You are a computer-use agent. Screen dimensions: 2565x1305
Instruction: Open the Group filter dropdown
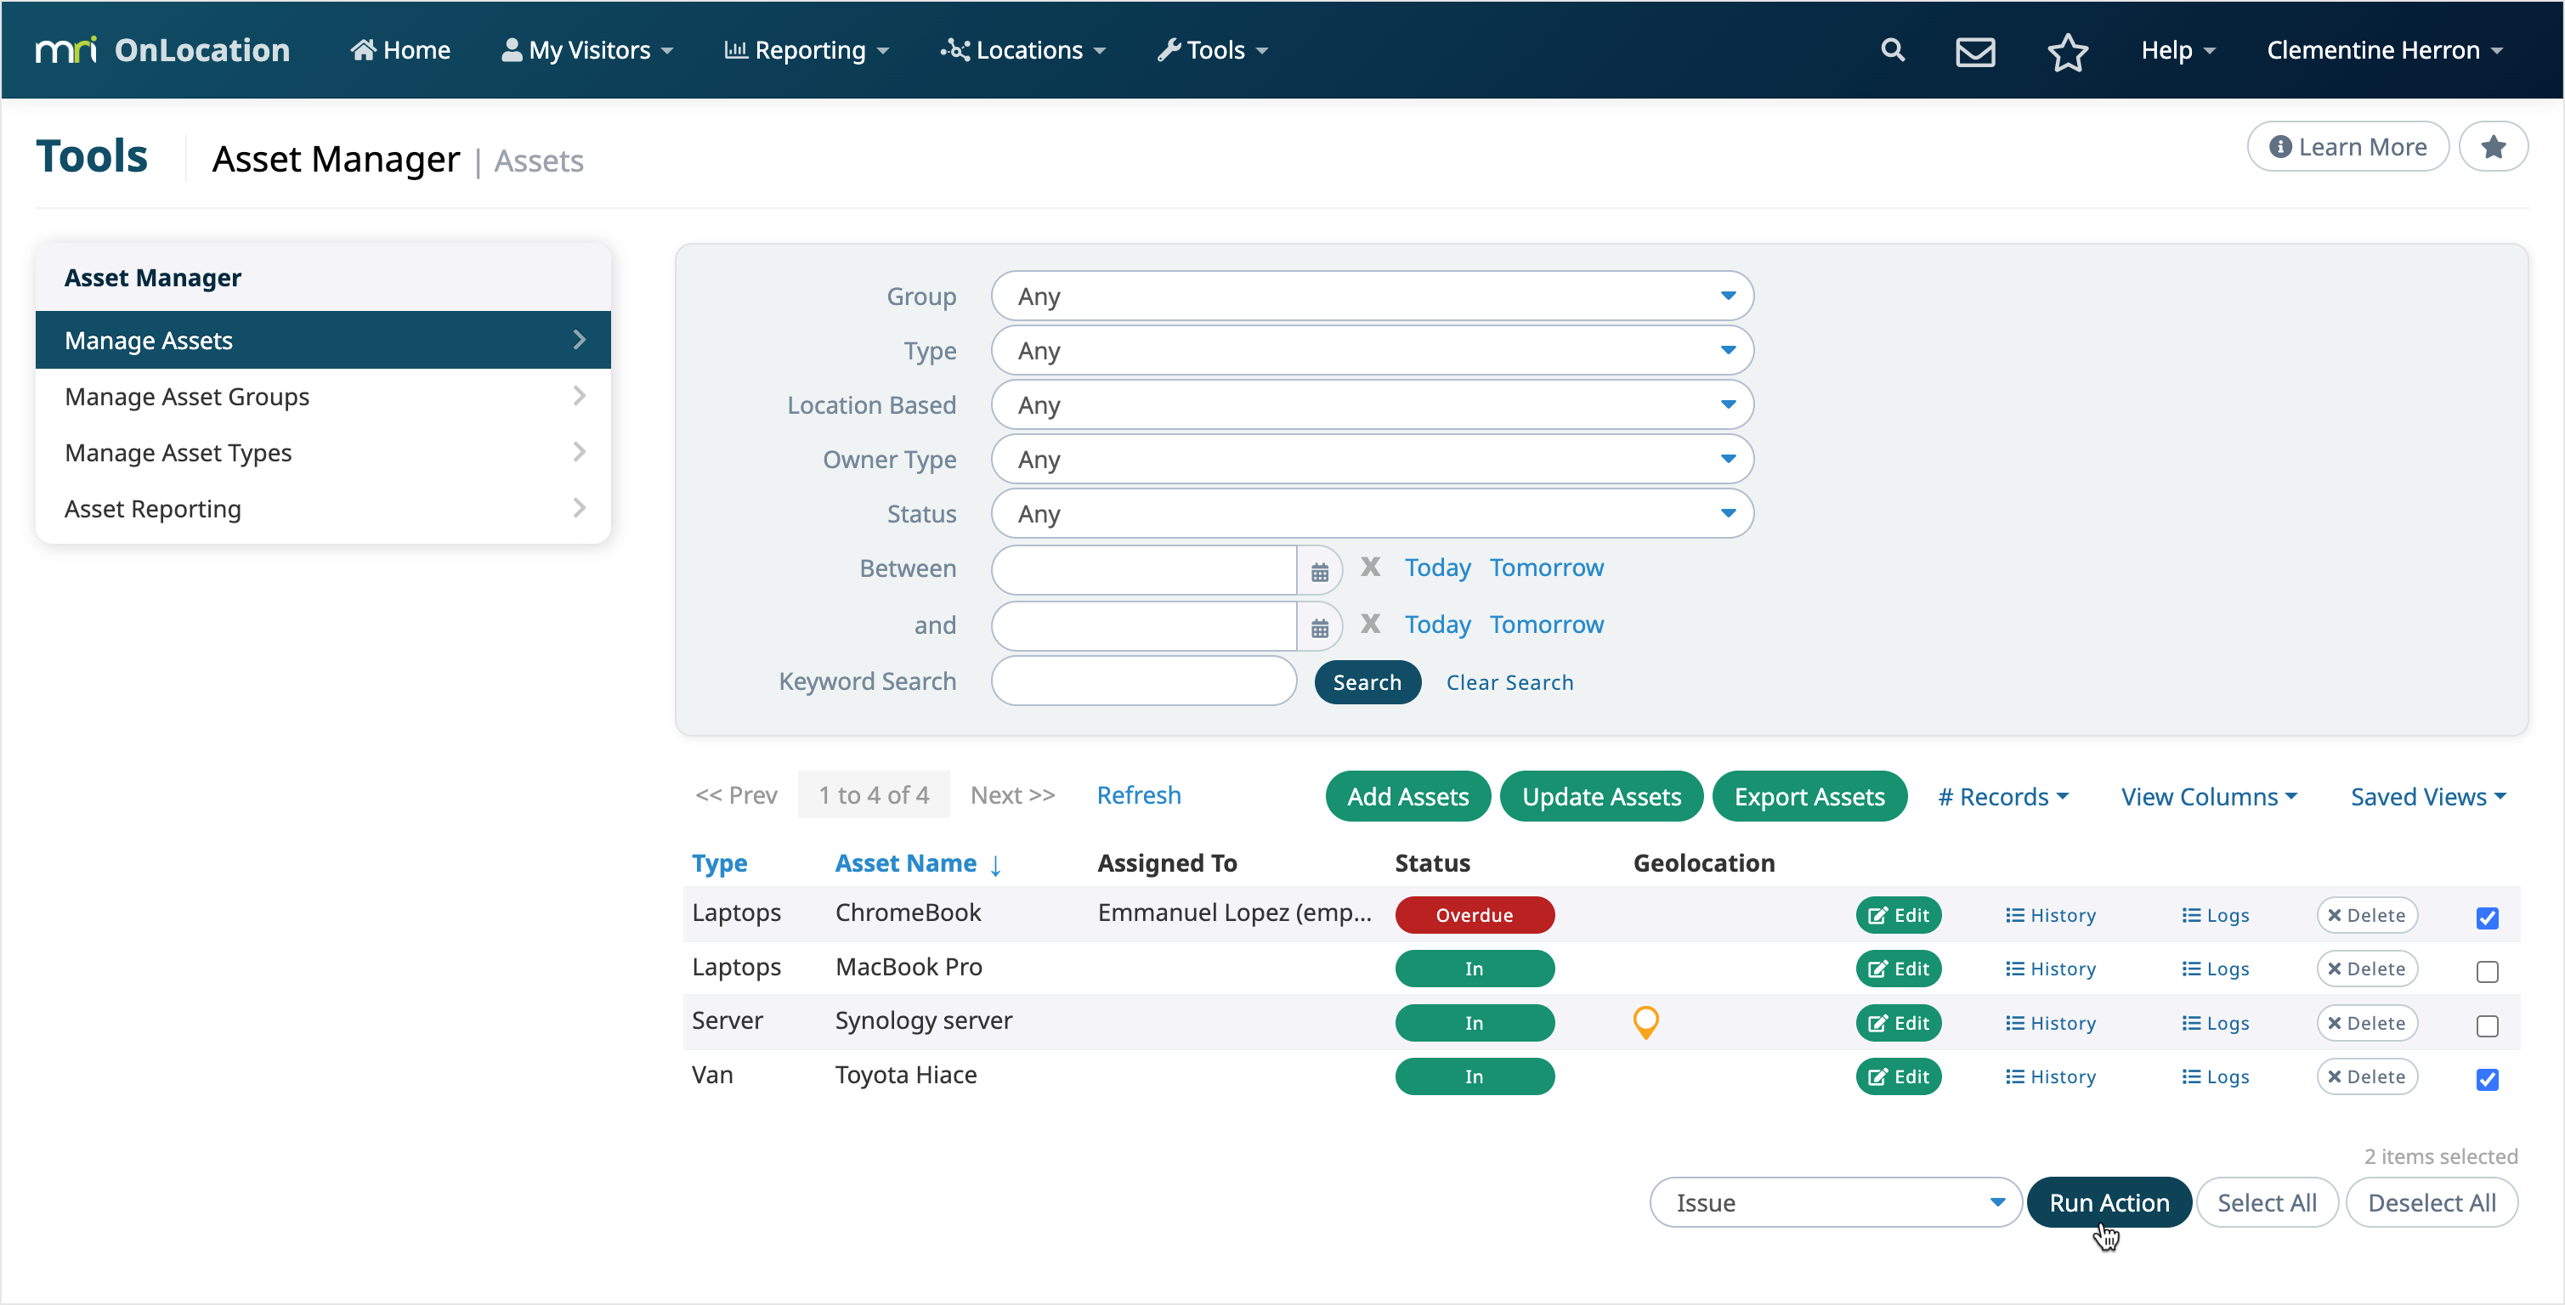(x=1372, y=296)
